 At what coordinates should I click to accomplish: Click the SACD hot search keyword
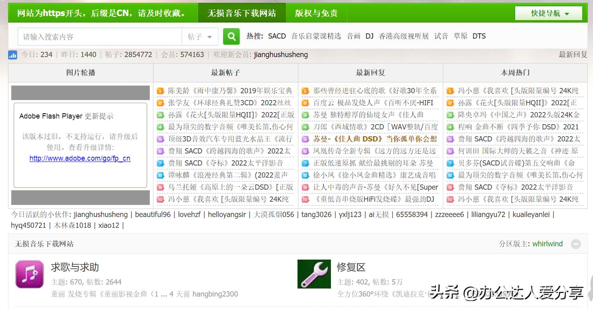pos(277,36)
